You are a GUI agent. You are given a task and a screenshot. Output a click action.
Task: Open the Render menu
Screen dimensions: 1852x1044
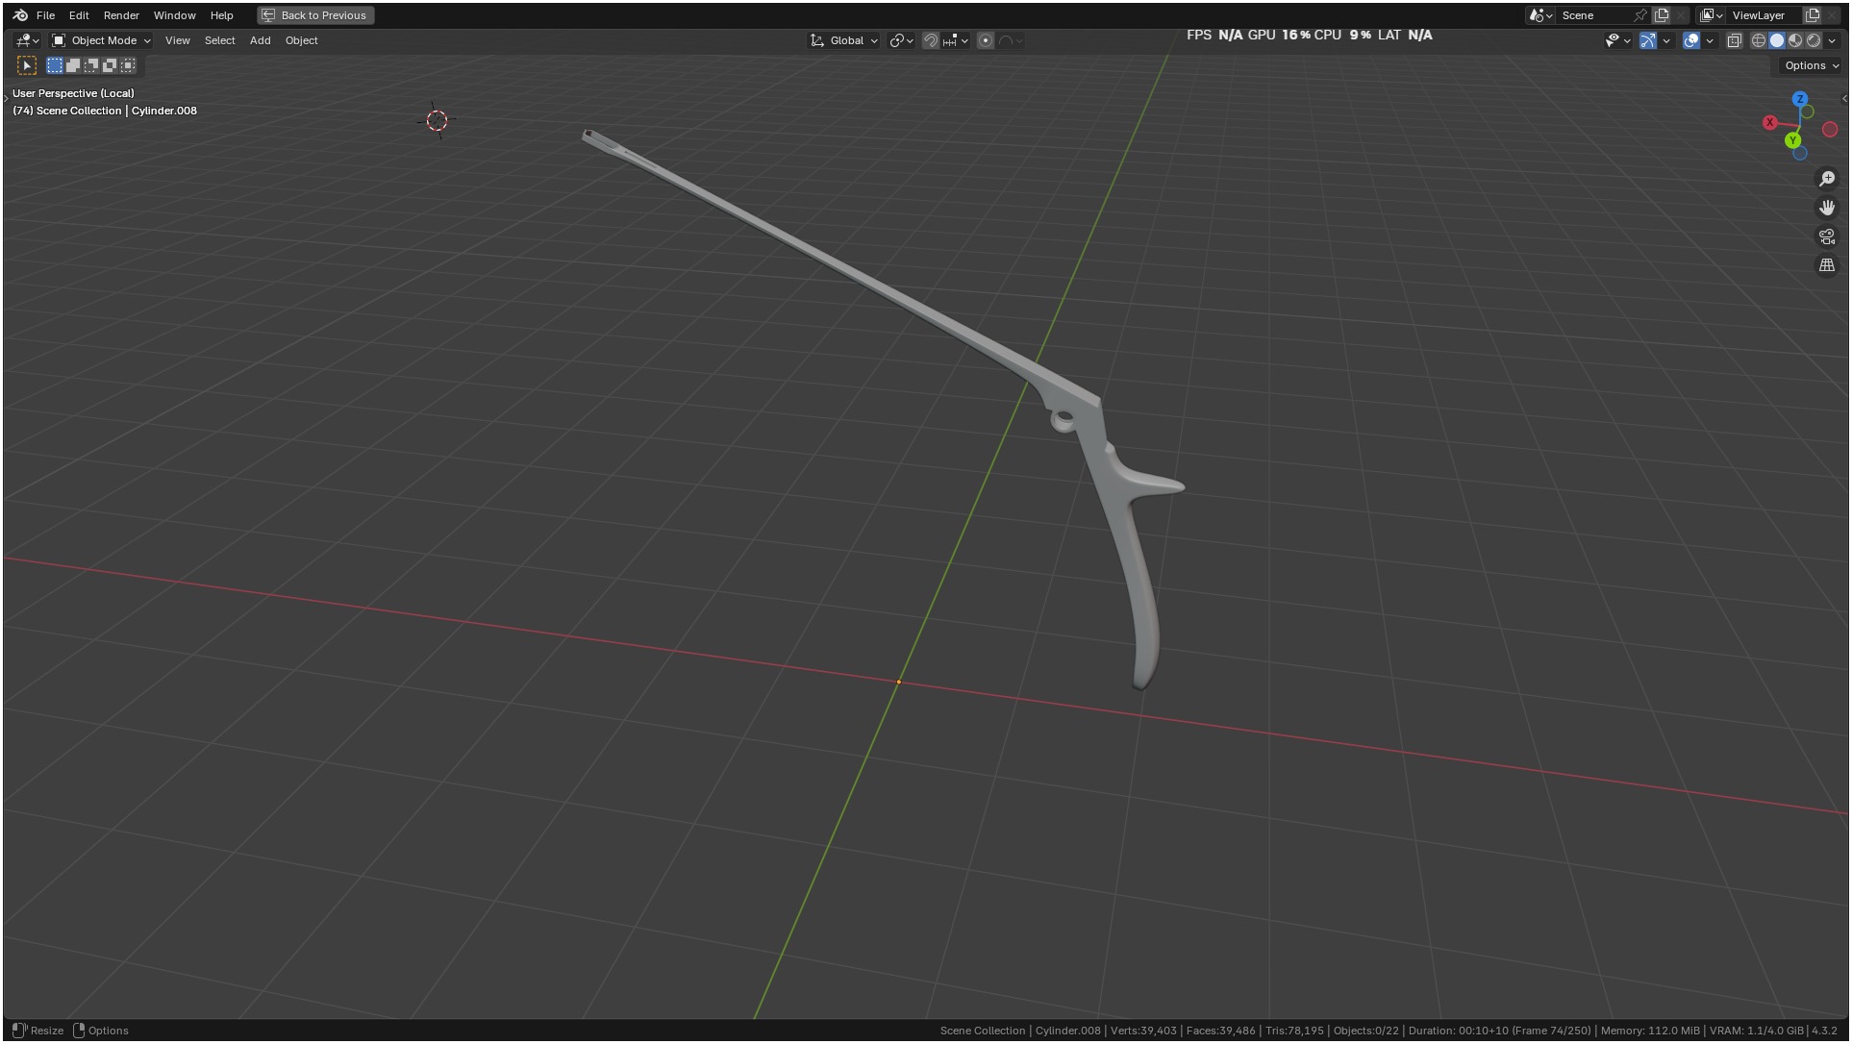(x=121, y=15)
